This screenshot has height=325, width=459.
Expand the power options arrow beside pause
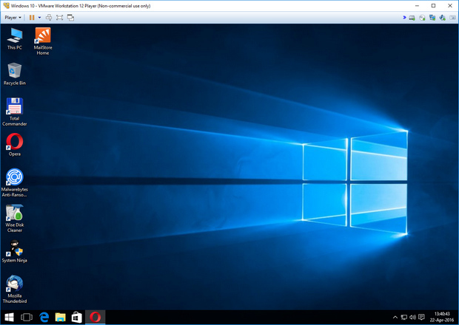point(39,18)
